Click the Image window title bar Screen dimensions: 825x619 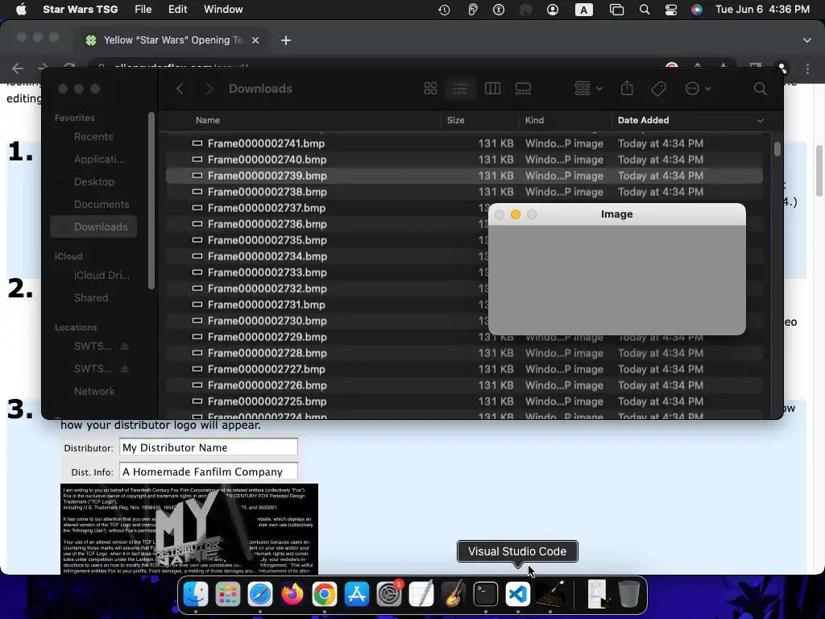[616, 214]
